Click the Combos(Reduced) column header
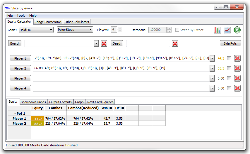Screen dimensions: 250x154 (83, 108)
